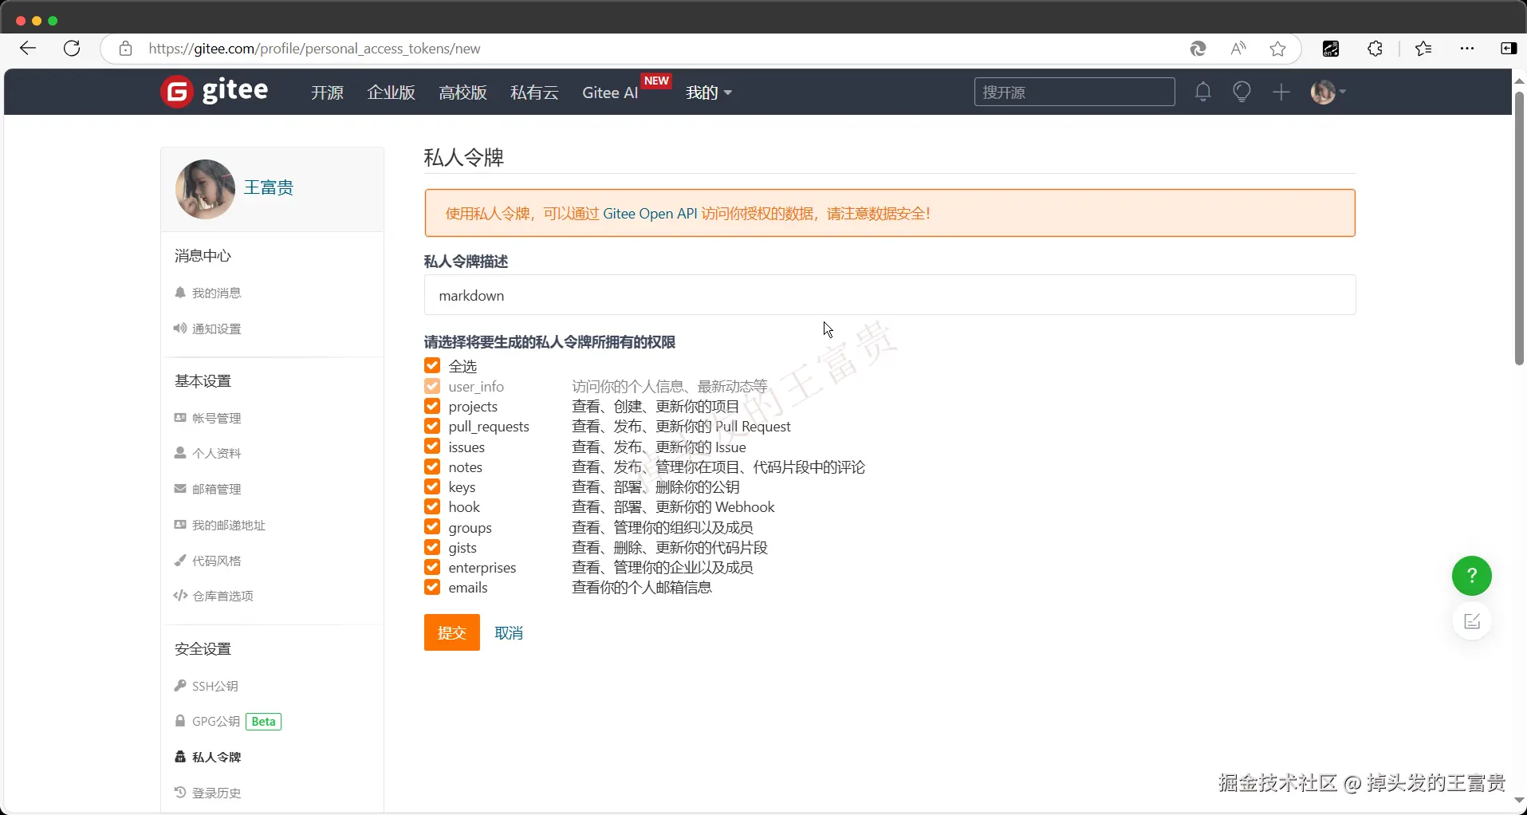Image resolution: width=1527 pixels, height=815 pixels.
Task: Go to 我的消息 in sidebar
Action: pos(208,293)
